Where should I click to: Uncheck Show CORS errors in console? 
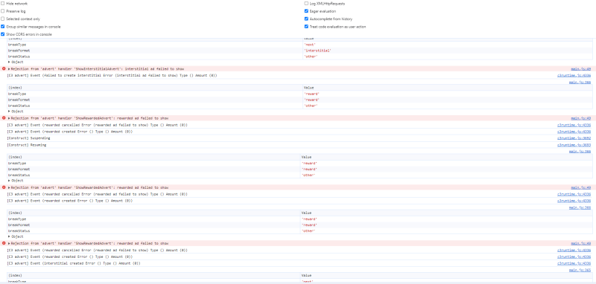(3, 34)
